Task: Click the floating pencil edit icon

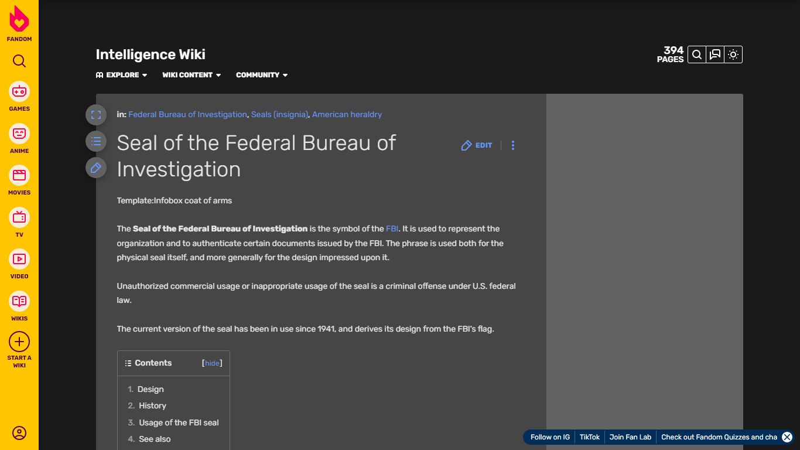Action: point(96,168)
